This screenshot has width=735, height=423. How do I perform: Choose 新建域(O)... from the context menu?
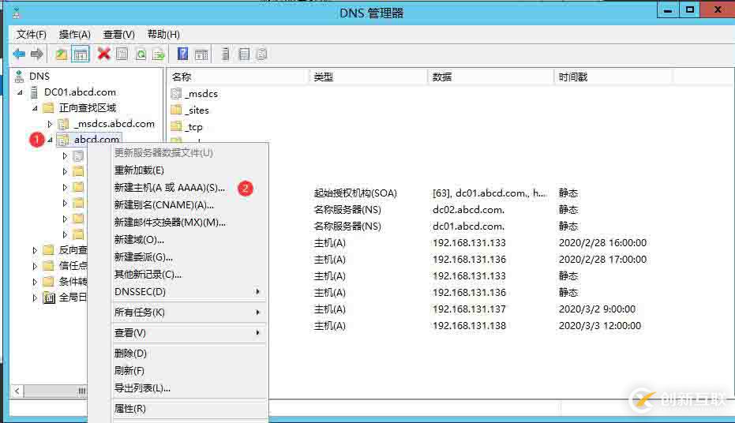point(189,239)
